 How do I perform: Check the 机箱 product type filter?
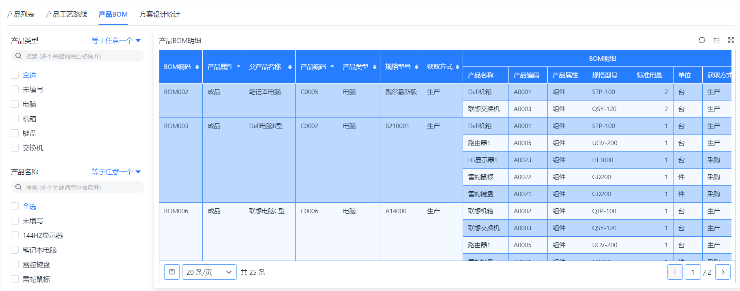click(x=15, y=119)
